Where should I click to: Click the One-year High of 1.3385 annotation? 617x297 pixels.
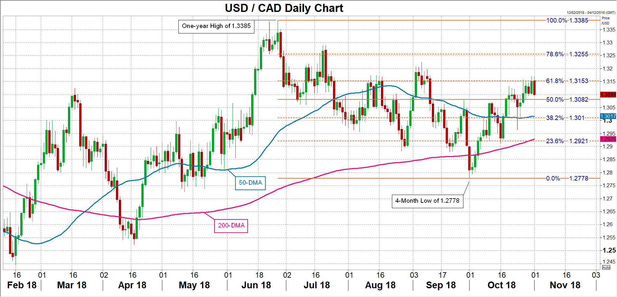click(x=216, y=26)
